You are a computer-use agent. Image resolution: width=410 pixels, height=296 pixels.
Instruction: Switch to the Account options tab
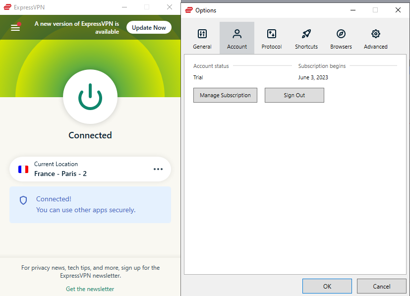237,38
